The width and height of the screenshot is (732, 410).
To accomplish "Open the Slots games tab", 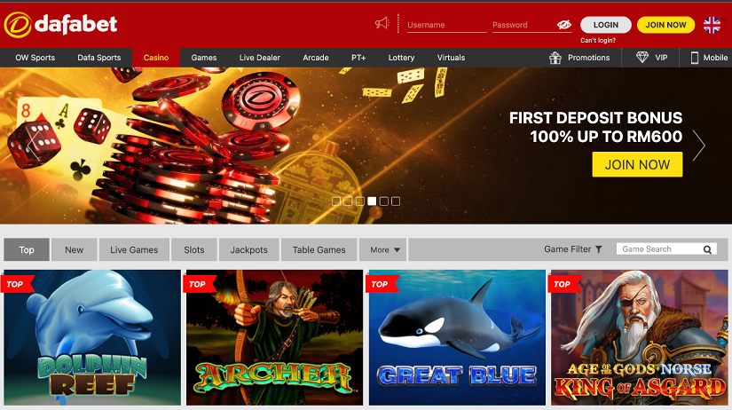I will pos(194,250).
